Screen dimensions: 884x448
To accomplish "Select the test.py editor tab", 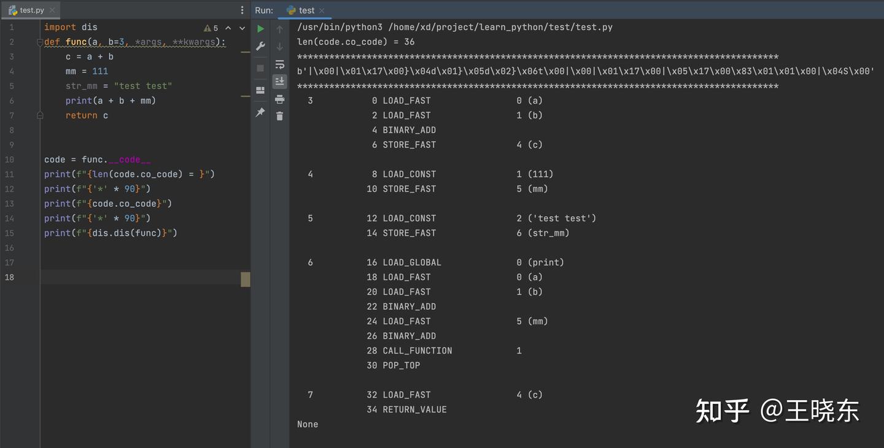I will pyautogui.click(x=31, y=10).
